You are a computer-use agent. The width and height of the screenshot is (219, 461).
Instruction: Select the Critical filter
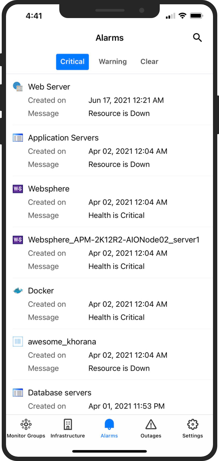click(x=72, y=62)
